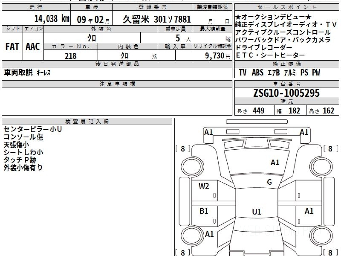
Task: Click the PW equipment label
Action: (316, 73)
